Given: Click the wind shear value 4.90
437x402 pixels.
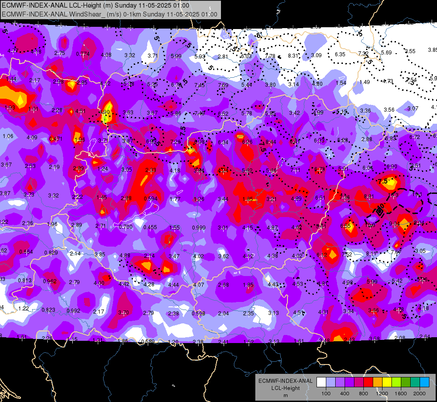Looking at the screenshot, I should tap(104, 112).
